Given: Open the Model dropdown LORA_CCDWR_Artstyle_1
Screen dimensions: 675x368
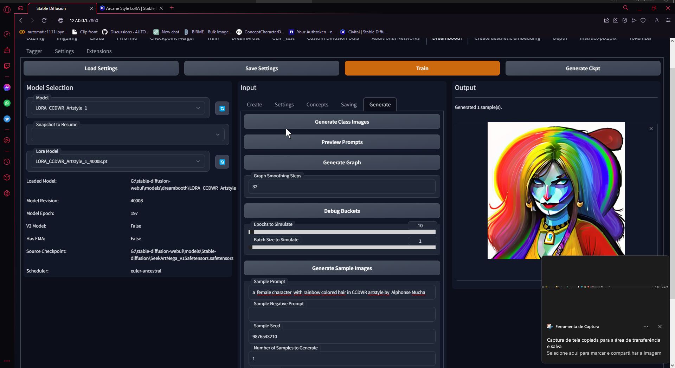Looking at the screenshot, I should click(118, 108).
